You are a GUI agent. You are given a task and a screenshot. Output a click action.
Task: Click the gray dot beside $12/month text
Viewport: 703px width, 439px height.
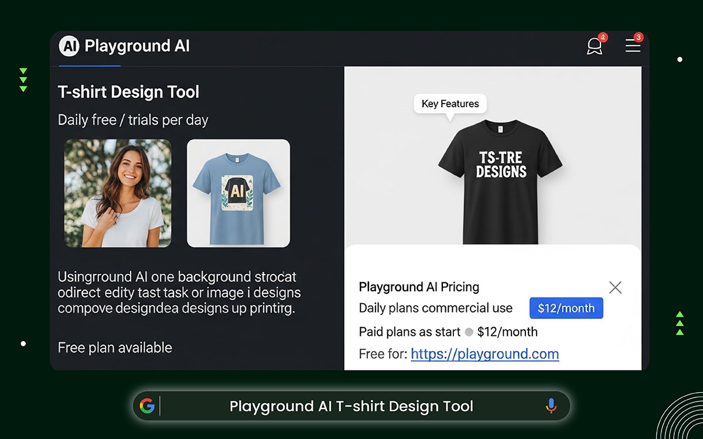click(x=469, y=332)
